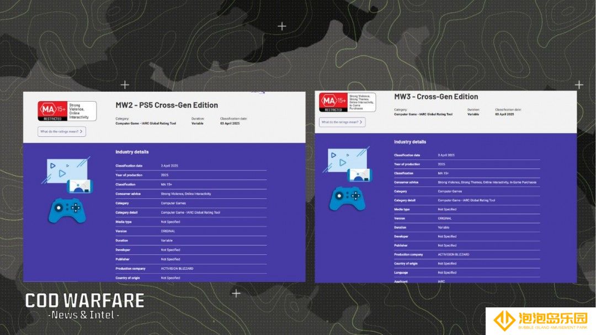Click the MA15+ rating badge on MW3 panel
The height and width of the screenshot is (335, 596).
pyautogui.click(x=348, y=102)
